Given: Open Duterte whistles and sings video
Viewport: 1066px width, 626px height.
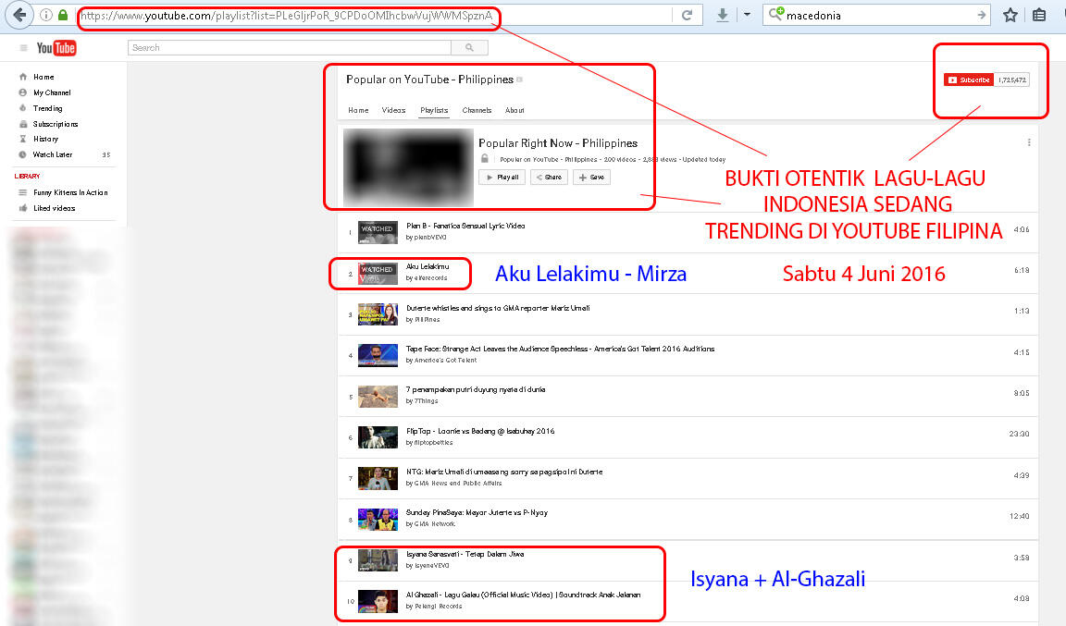Looking at the screenshot, I should pos(498,308).
